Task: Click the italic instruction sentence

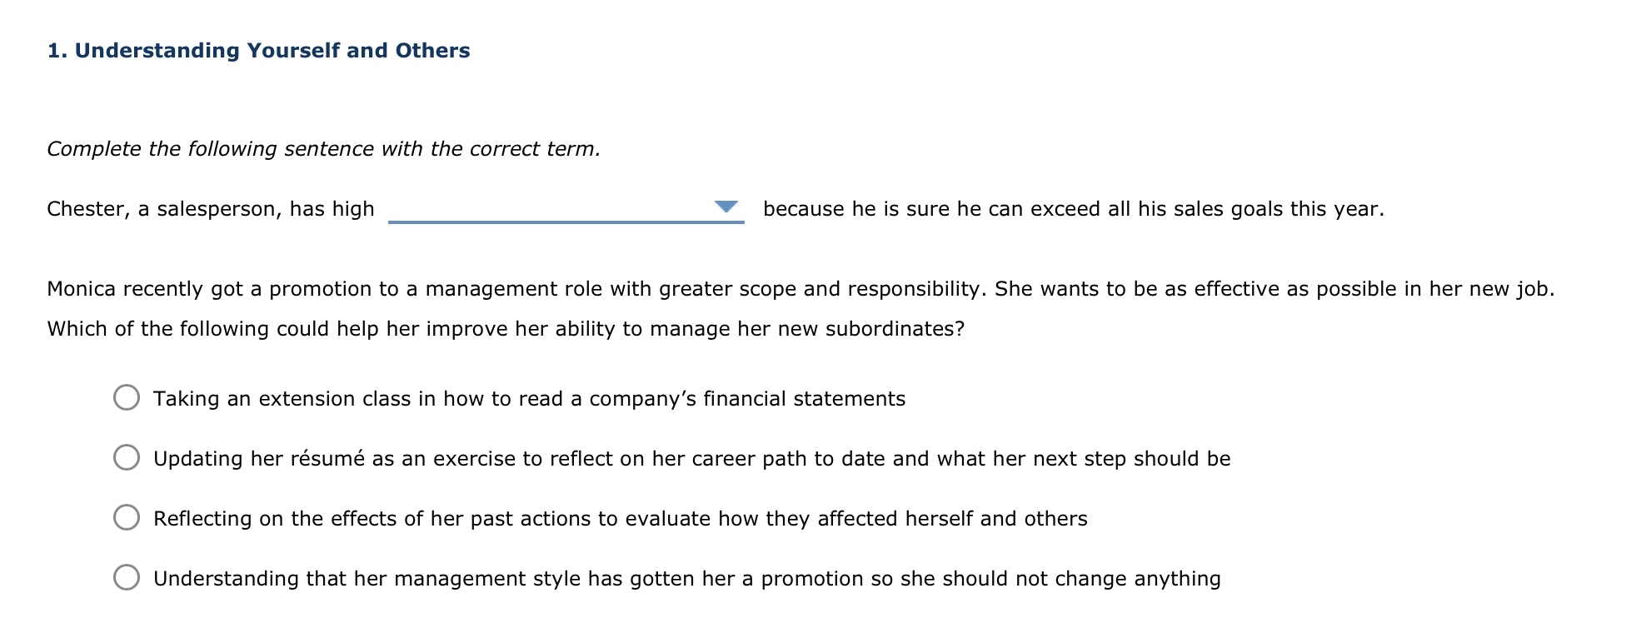Action: (323, 148)
